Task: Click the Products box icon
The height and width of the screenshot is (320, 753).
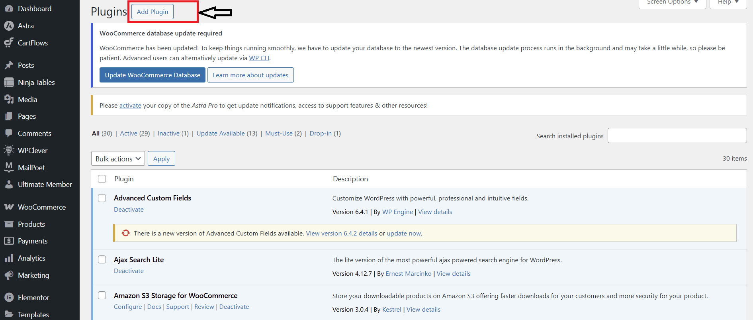Action: tap(9, 224)
